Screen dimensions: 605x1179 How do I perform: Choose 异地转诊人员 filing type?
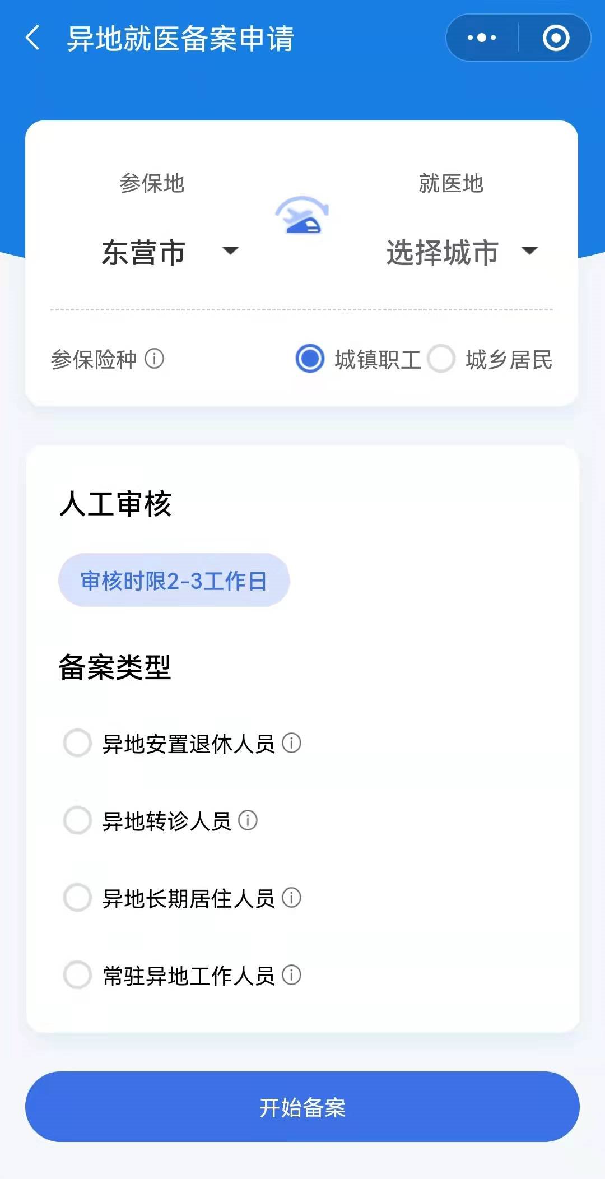pyautogui.click(x=77, y=820)
